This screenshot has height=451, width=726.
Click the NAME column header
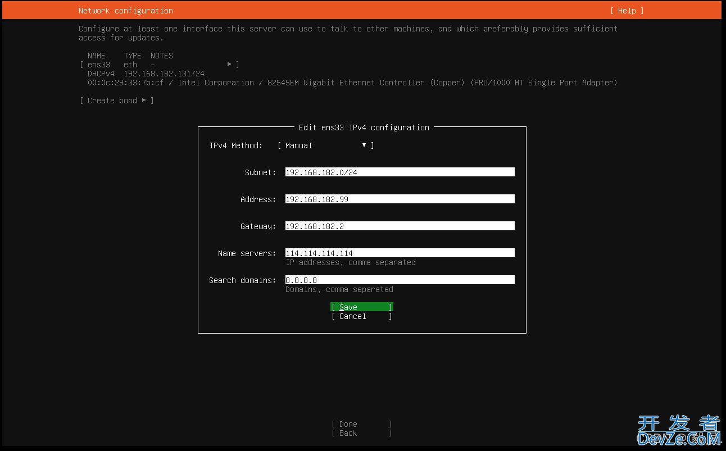click(x=97, y=56)
